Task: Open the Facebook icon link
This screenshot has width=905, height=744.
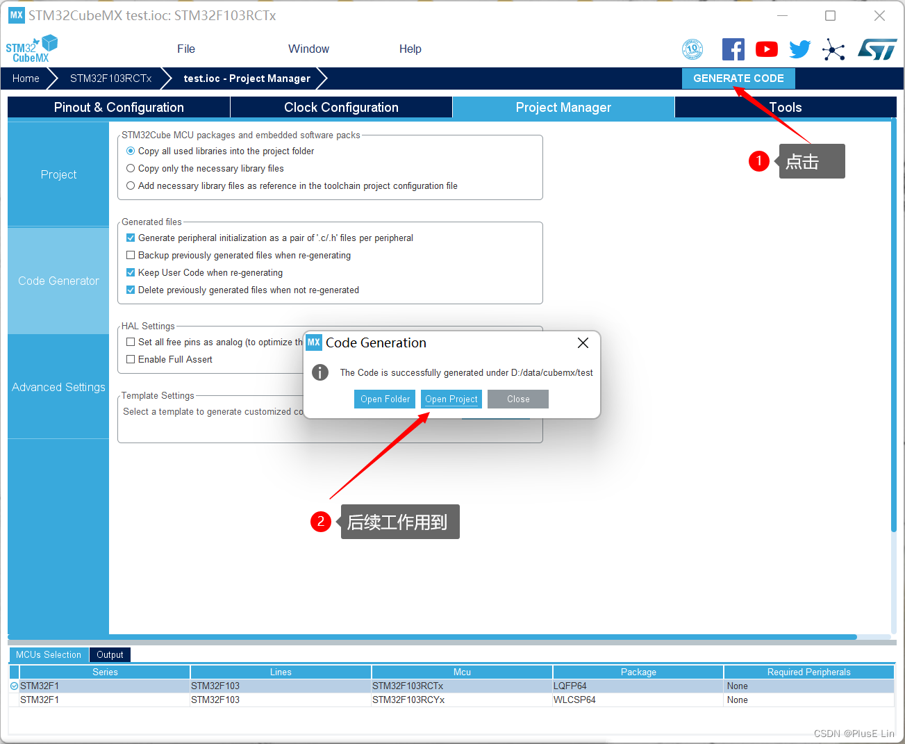Action: [x=733, y=49]
